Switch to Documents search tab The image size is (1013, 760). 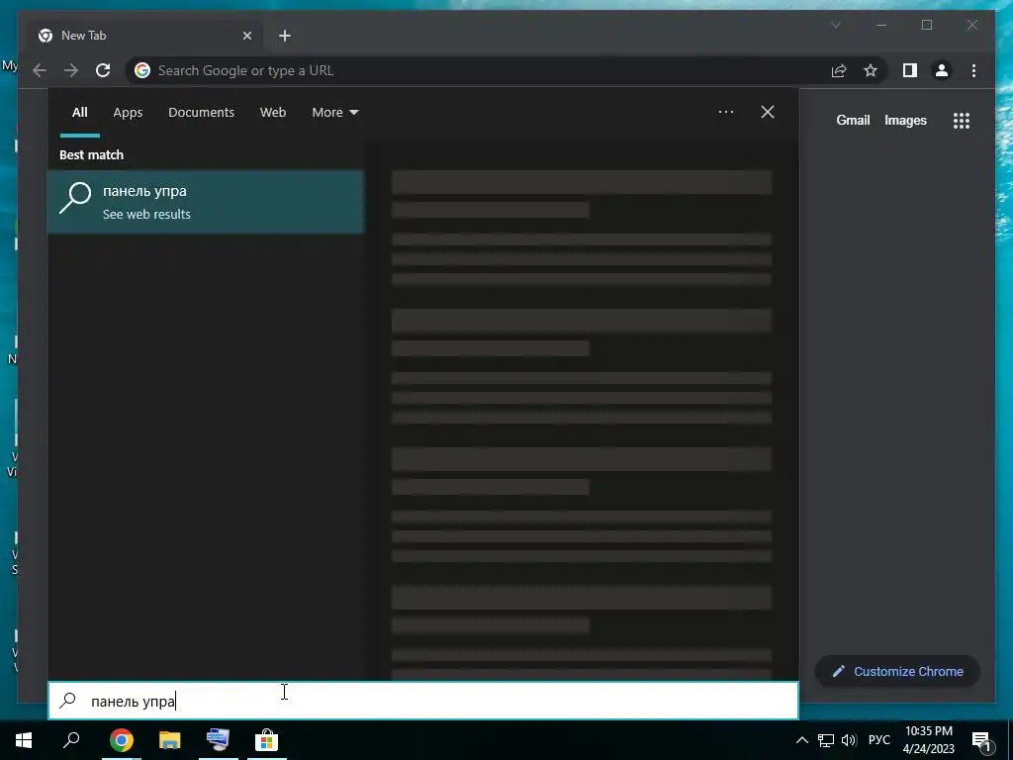pyautogui.click(x=201, y=113)
